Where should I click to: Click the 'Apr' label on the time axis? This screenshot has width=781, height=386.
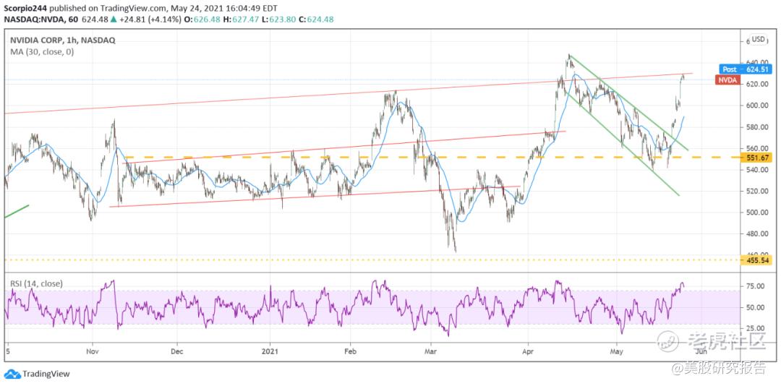[x=527, y=351]
